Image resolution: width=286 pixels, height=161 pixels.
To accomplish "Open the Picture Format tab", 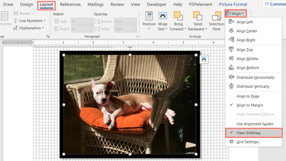I will coord(233,4).
